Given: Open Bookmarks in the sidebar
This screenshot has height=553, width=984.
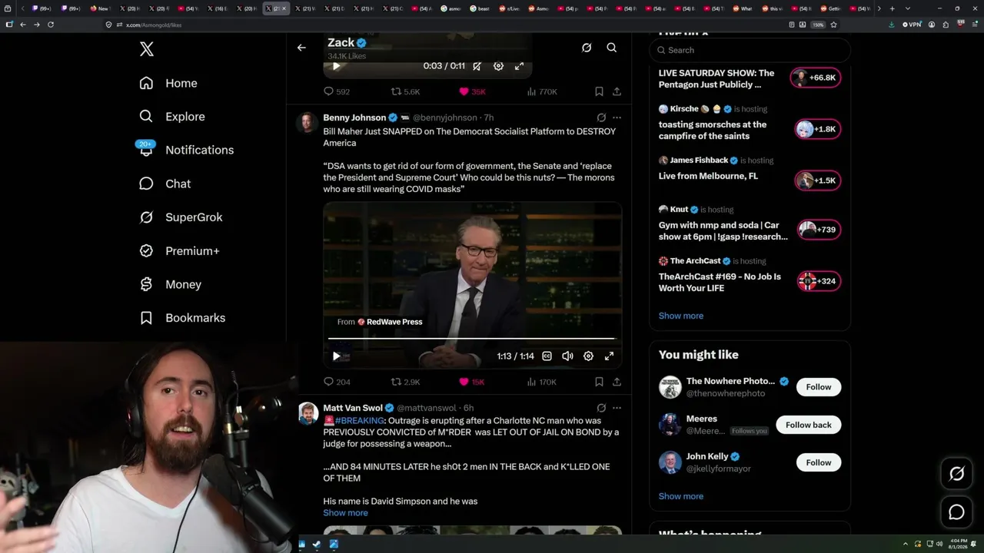Looking at the screenshot, I should point(182,318).
